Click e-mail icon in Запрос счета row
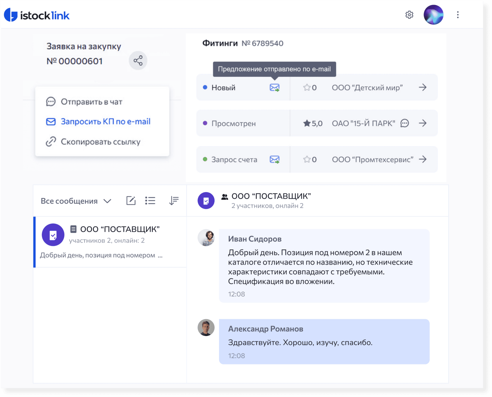Viewport: 492px width, 397px height. 274,159
